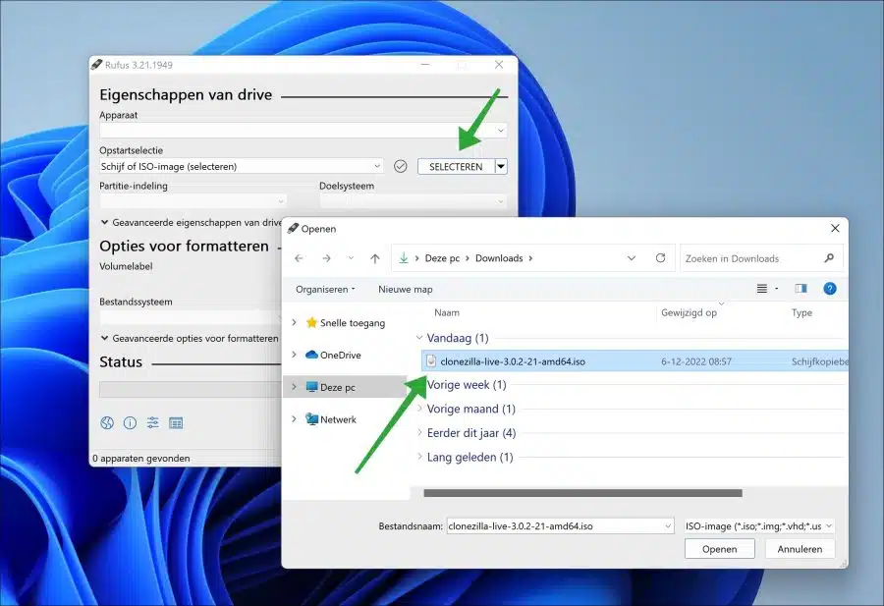Show Rufus log icon
This screenshot has width=884, height=606.
(176, 422)
